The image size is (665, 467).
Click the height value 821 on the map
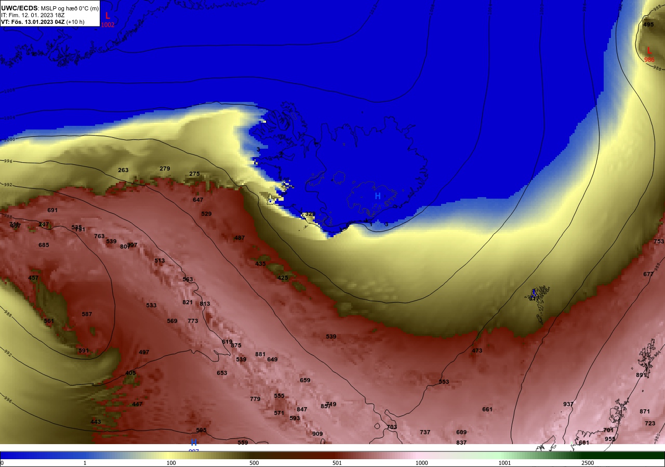188,303
